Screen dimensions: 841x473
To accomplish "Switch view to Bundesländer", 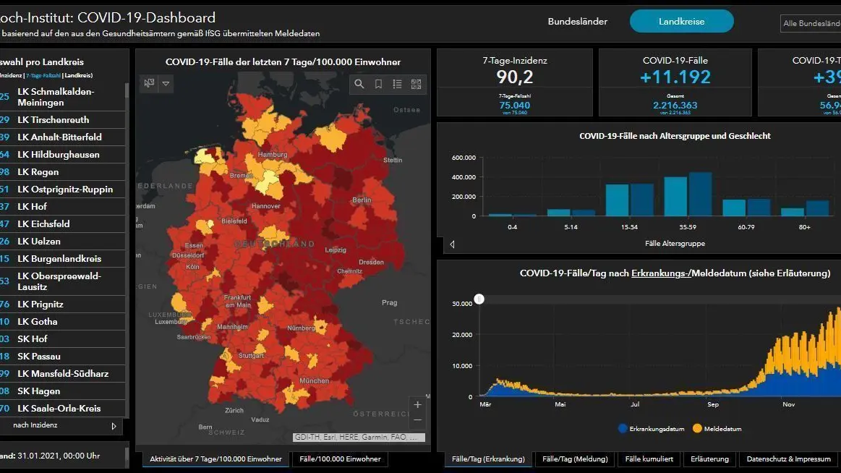I will tap(578, 22).
